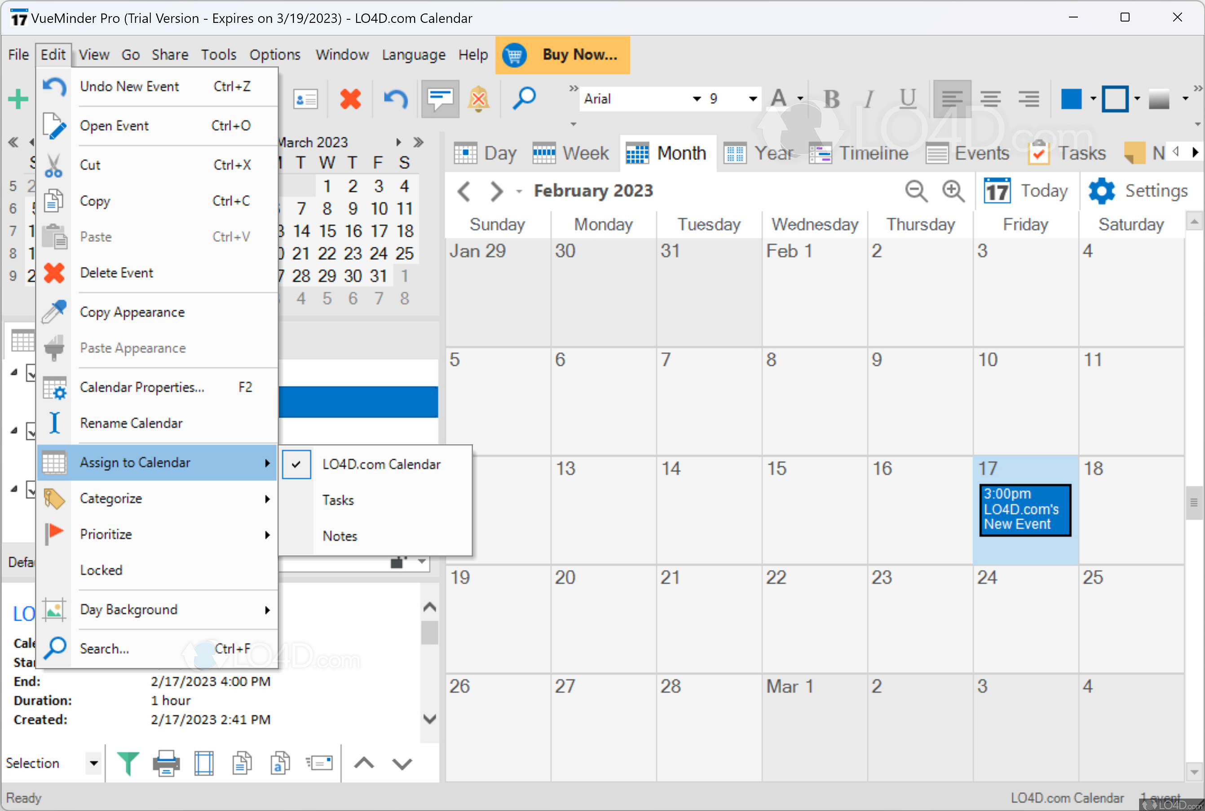
Task: Click the zoom in magnifier icon
Action: [953, 191]
